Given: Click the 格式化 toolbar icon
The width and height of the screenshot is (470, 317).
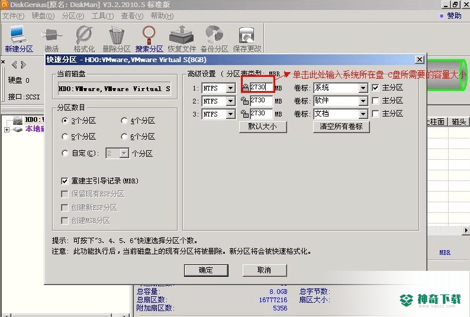Looking at the screenshot, I should [x=84, y=39].
